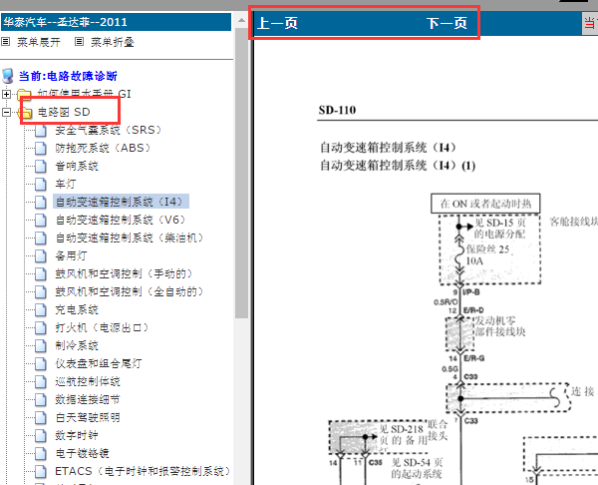Select 自动变速箱控制系统（I4） entry
This screenshot has width=598, height=485.
click(121, 202)
